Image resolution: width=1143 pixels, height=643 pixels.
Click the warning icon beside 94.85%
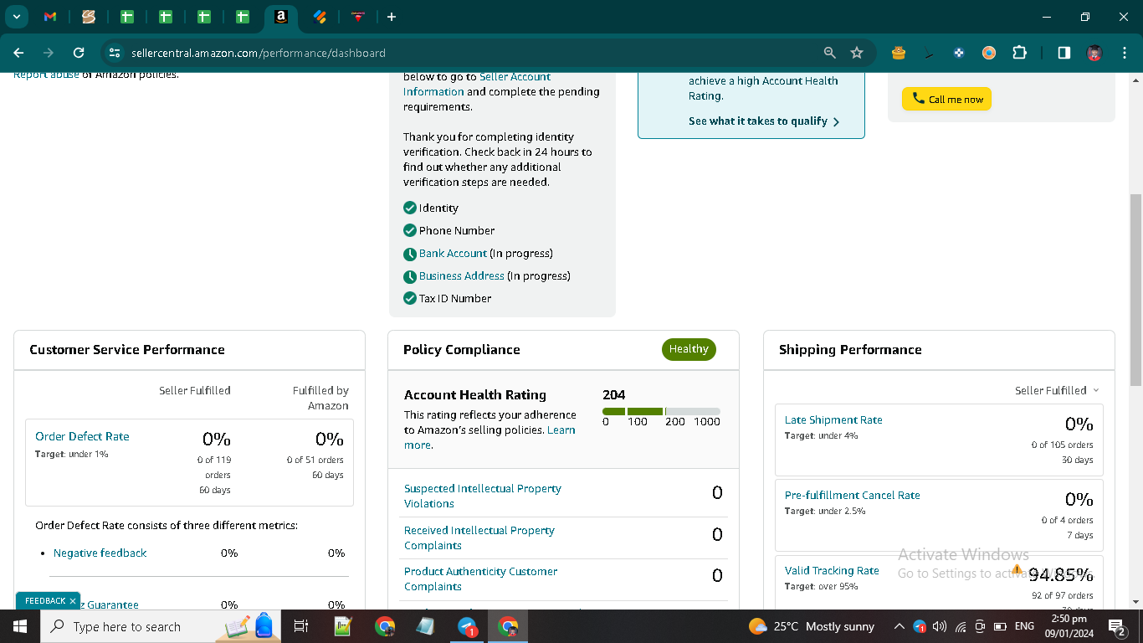[x=1017, y=569]
